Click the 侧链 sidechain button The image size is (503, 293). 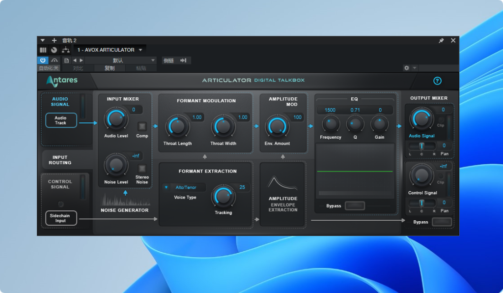click(176, 60)
